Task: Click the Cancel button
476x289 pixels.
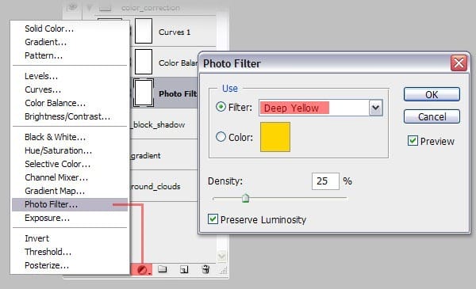Action: pos(432,116)
